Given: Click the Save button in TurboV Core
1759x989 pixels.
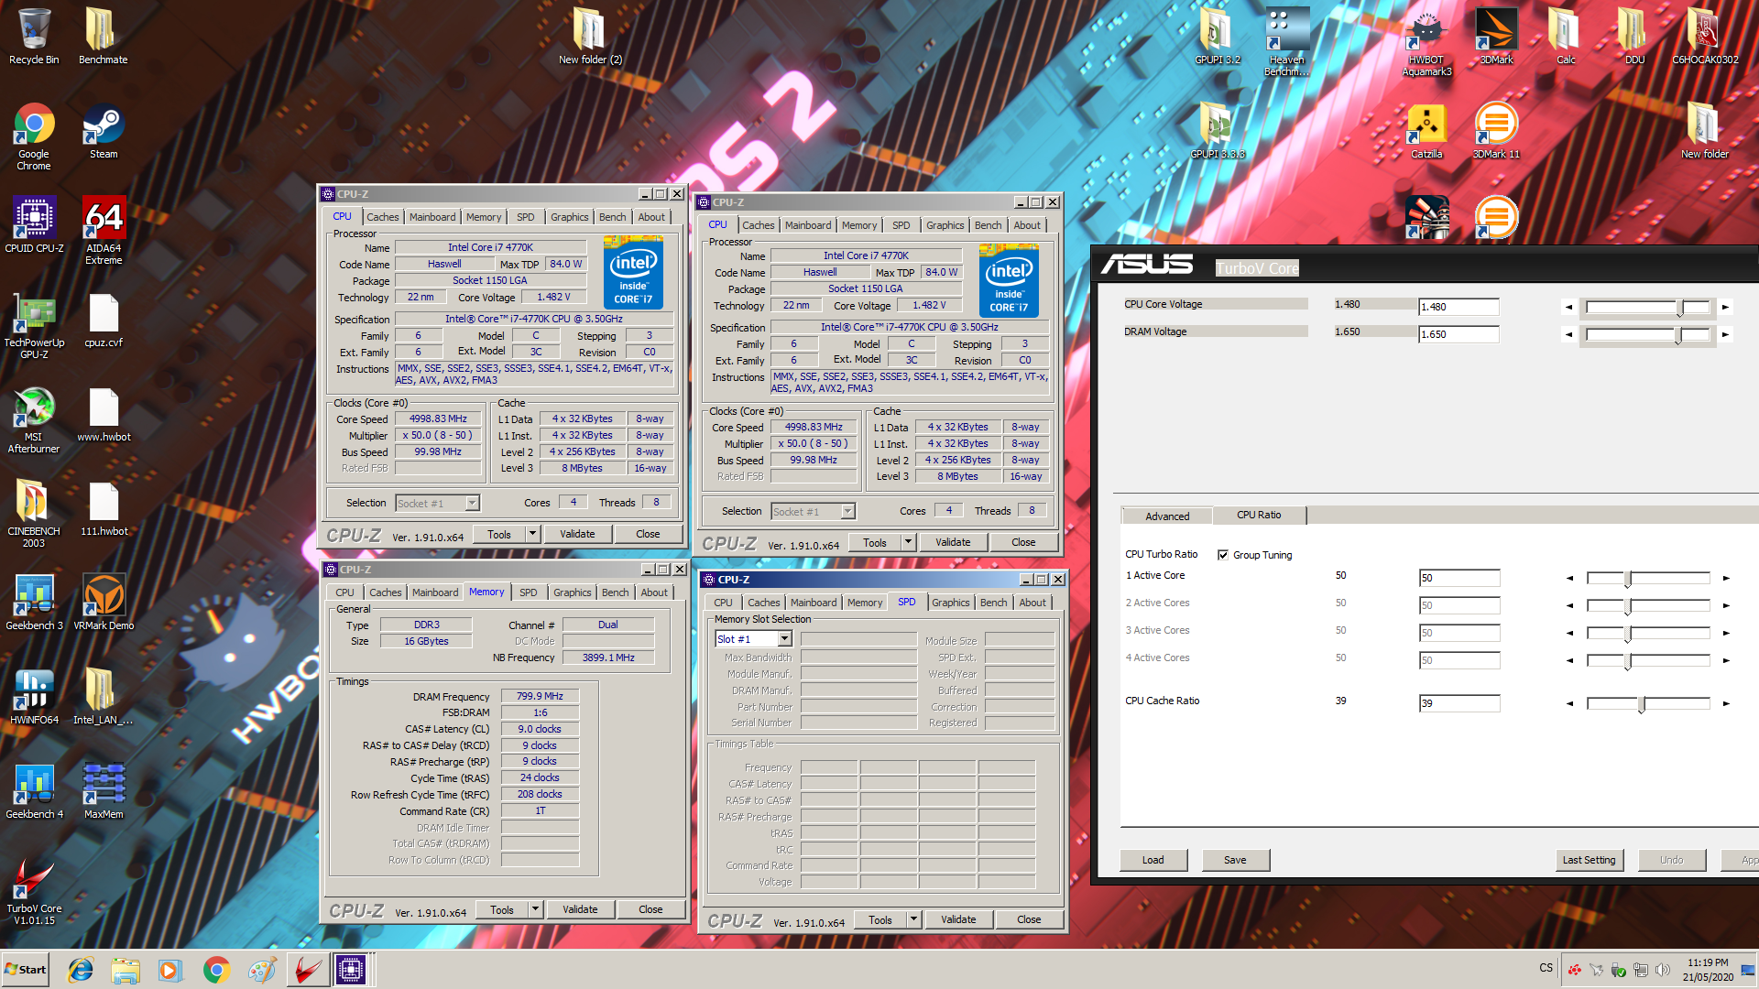Looking at the screenshot, I should click(1235, 860).
